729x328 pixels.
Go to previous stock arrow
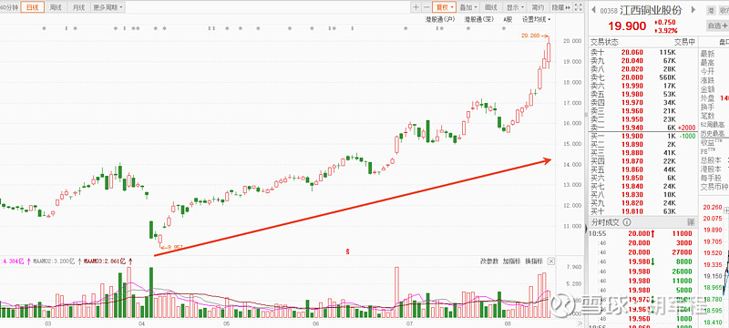[593, 10]
